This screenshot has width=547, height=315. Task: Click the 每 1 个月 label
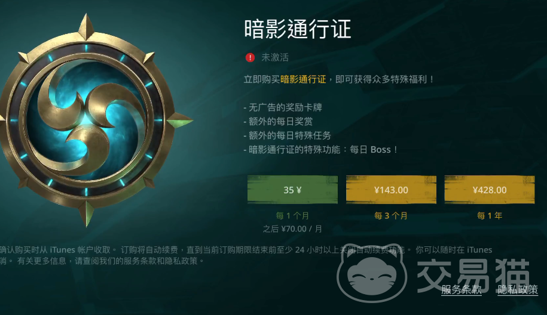pos(292,216)
